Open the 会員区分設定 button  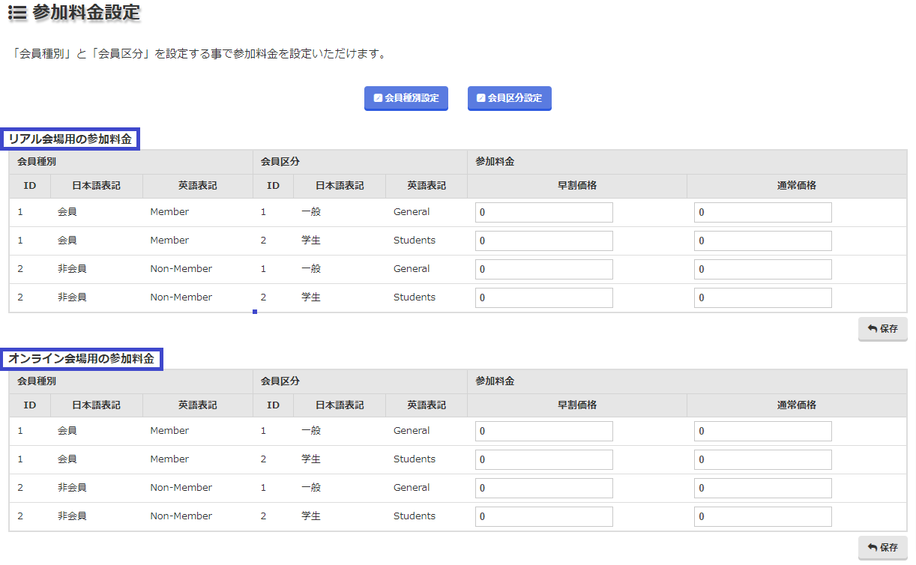(x=509, y=98)
